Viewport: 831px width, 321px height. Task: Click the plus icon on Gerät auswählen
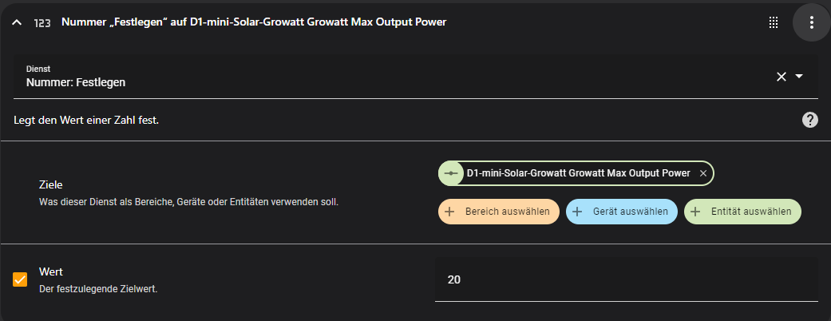tap(577, 212)
